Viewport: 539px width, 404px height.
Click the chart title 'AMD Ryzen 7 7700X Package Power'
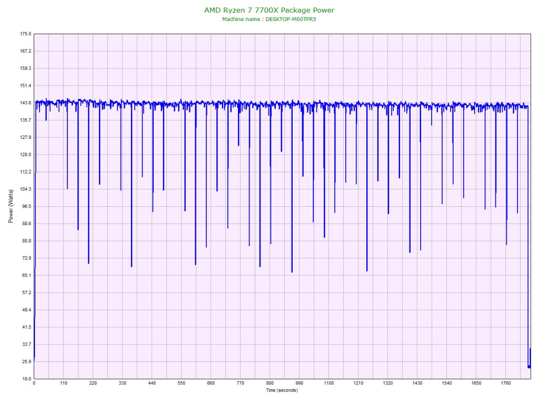[x=269, y=10]
